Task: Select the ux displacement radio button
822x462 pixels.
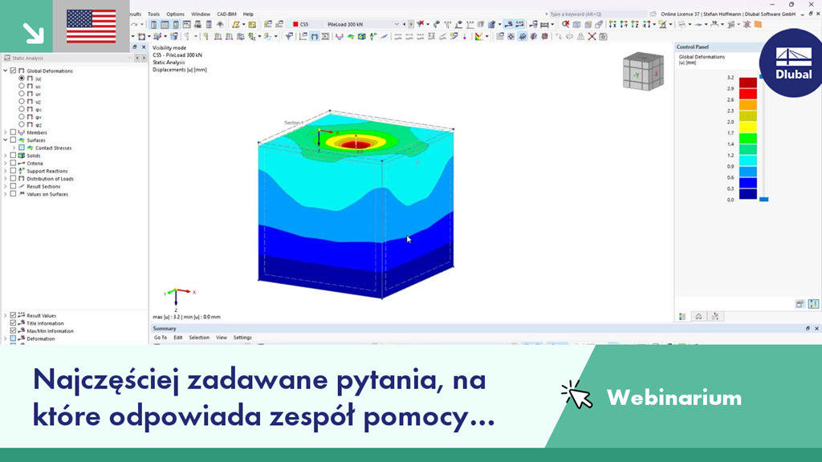Action: point(22,86)
